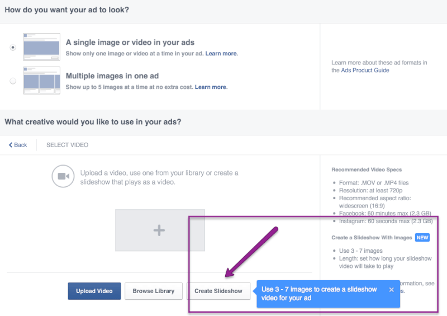Open the SELECT VIDEO tab

pyautogui.click(x=67, y=145)
